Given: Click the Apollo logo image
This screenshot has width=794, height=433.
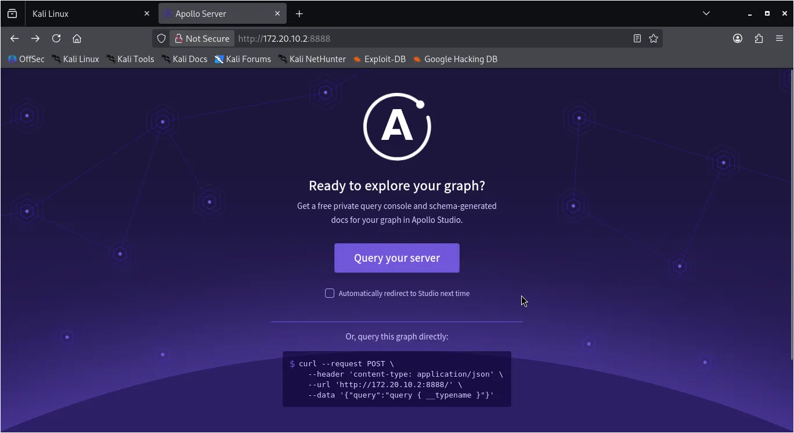Looking at the screenshot, I should tap(397, 127).
